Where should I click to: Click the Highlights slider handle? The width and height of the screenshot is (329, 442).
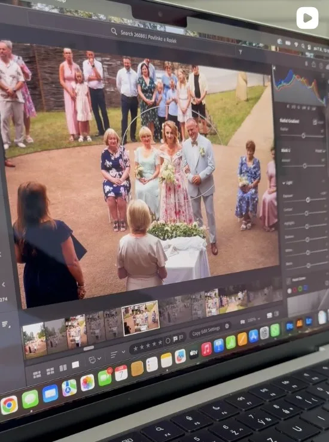click(307, 226)
